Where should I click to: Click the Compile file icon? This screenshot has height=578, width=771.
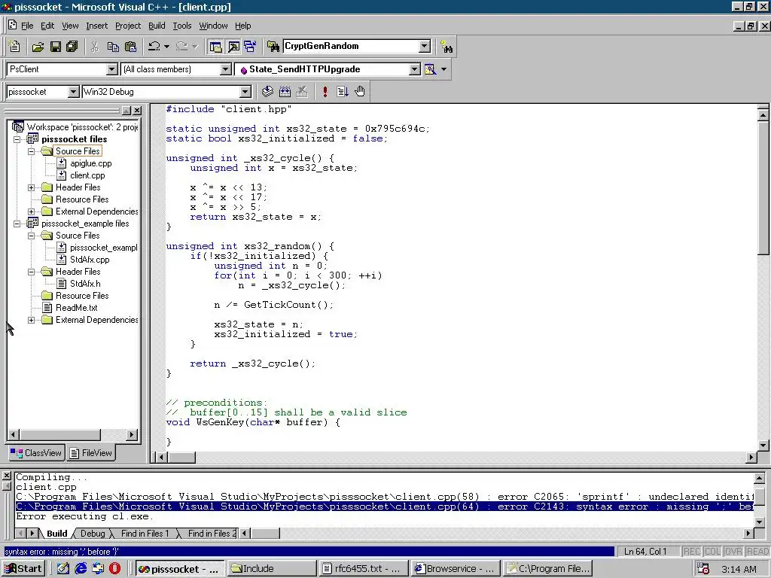pos(267,91)
